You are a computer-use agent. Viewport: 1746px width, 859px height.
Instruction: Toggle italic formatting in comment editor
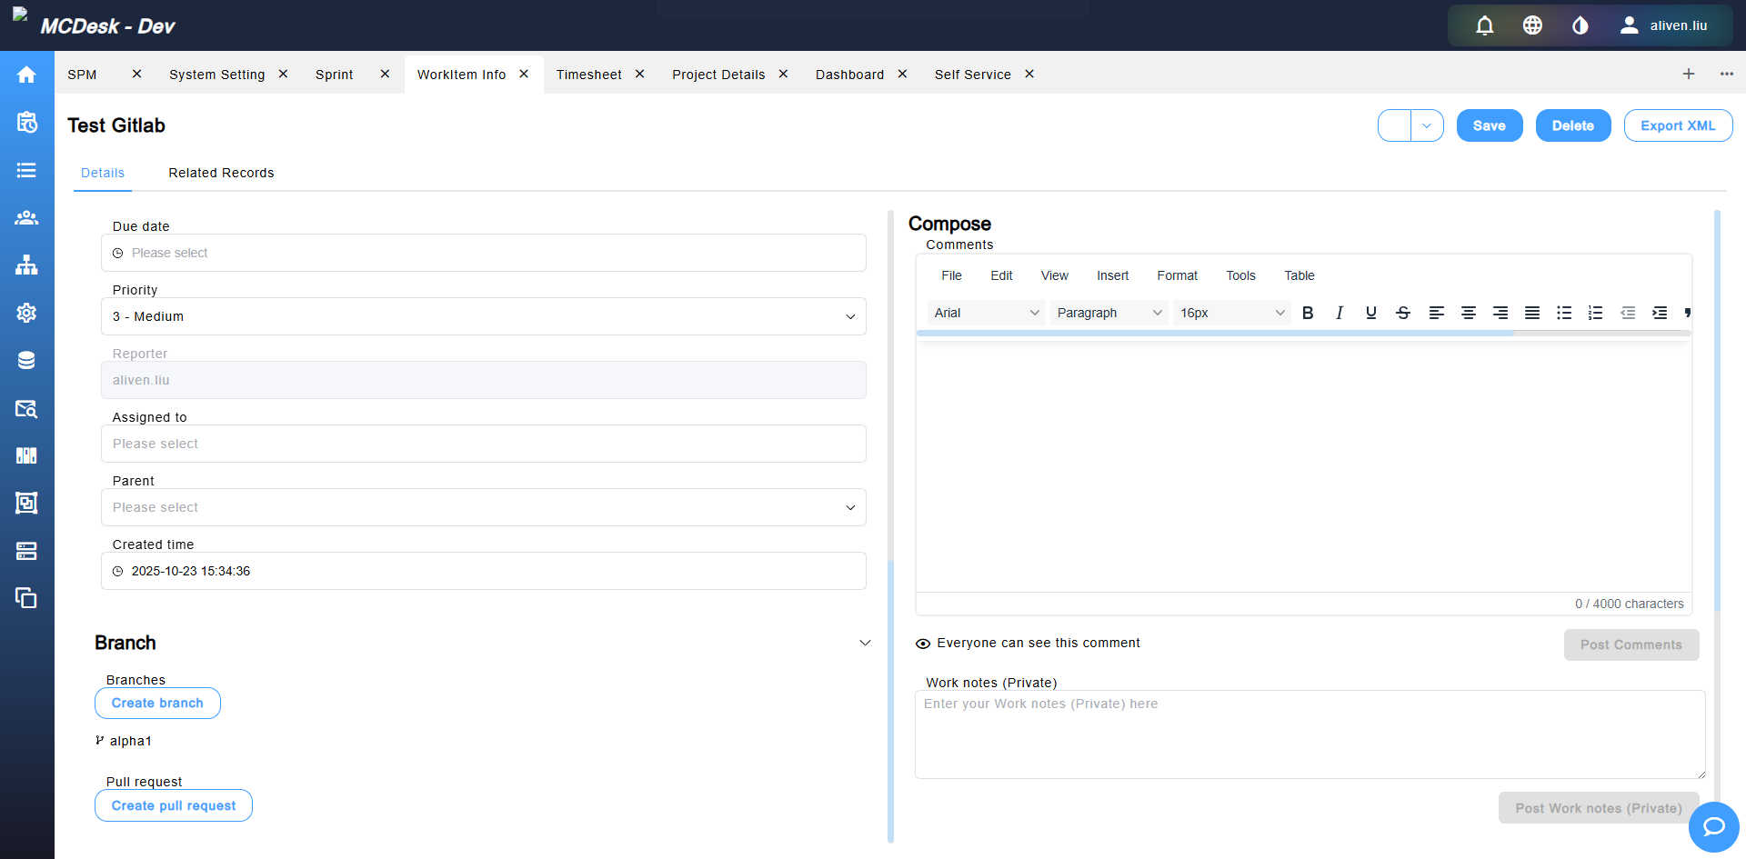click(x=1340, y=313)
